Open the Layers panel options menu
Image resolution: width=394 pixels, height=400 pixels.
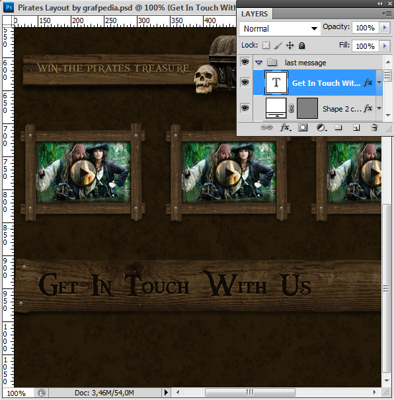click(x=387, y=13)
